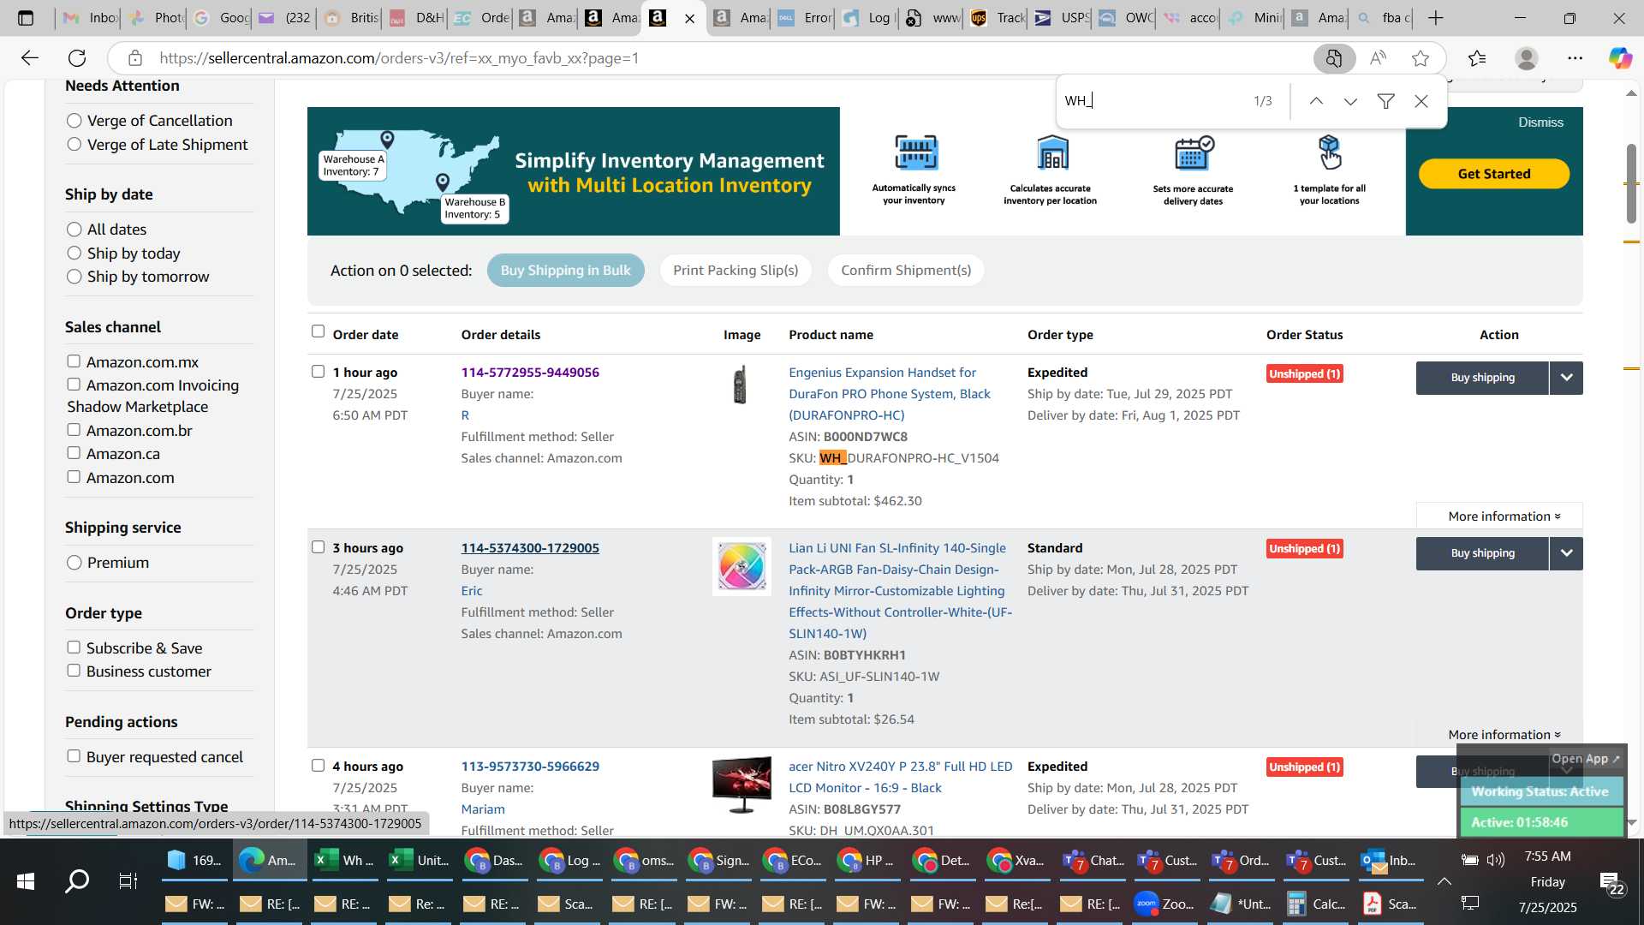
Task: Click the Lian Li fan product thumbnail
Action: (x=742, y=567)
